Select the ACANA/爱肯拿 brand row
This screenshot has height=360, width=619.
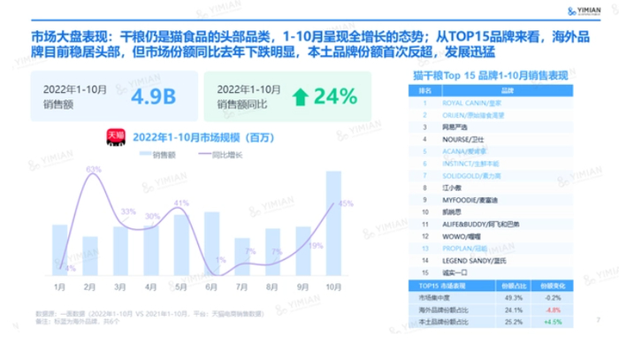coord(491,151)
